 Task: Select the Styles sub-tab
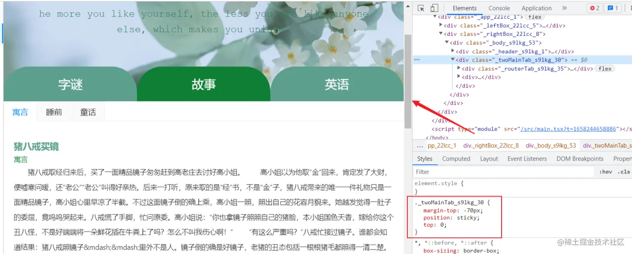(x=425, y=158)
